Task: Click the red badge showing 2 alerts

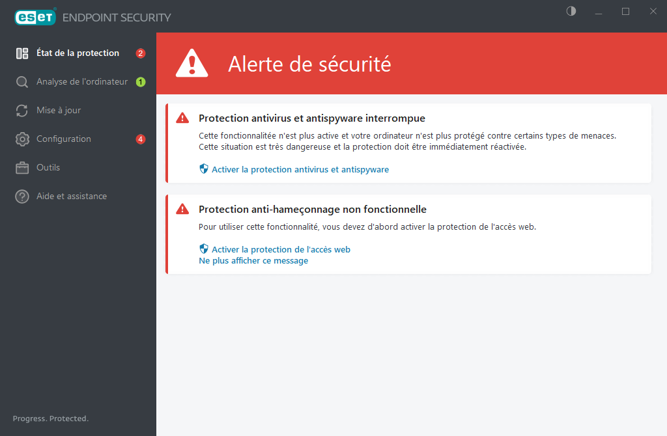Action: coord(140,53)
